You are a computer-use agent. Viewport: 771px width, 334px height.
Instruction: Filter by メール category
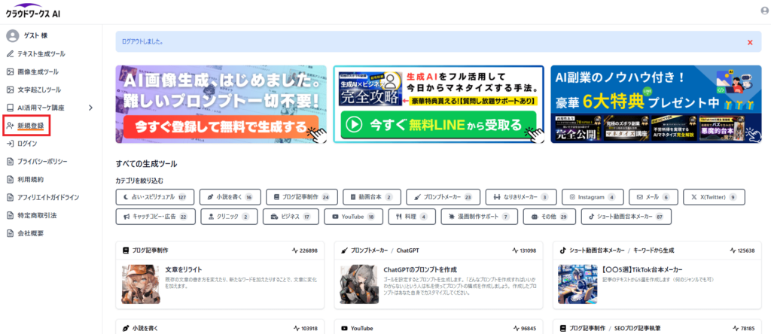(653, 197)
